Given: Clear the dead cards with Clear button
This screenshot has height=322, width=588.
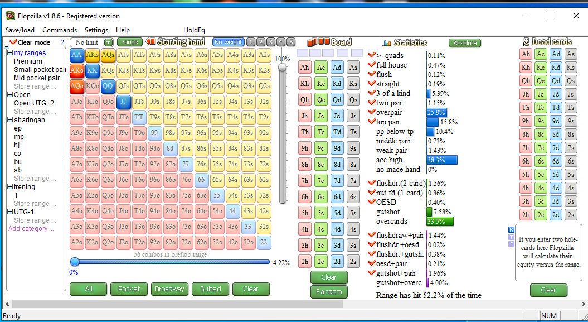Looking at the screenshot, I should click(x=548, y=290).
